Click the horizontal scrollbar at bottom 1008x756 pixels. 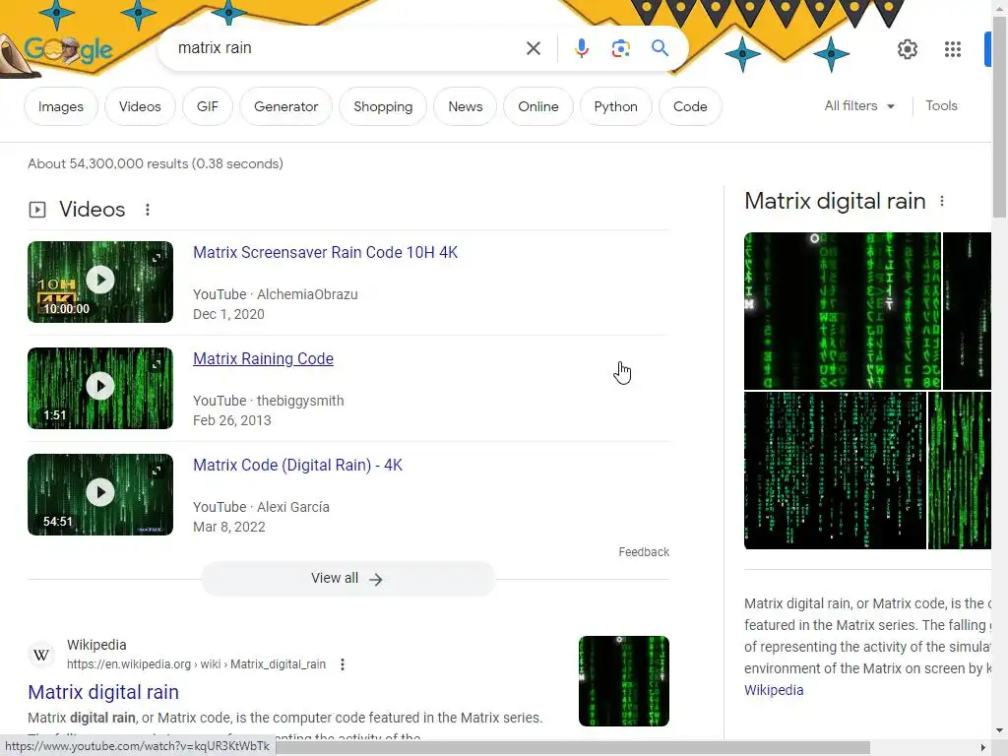point(570,748)
